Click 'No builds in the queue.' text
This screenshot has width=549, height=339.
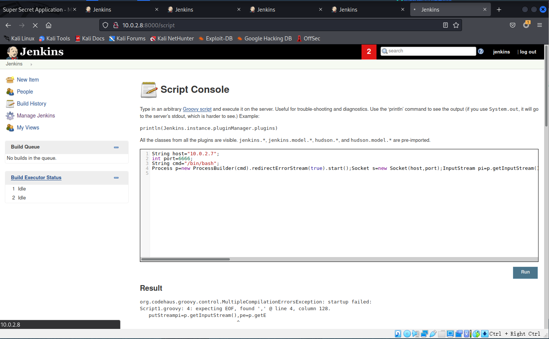click(31, 158)
